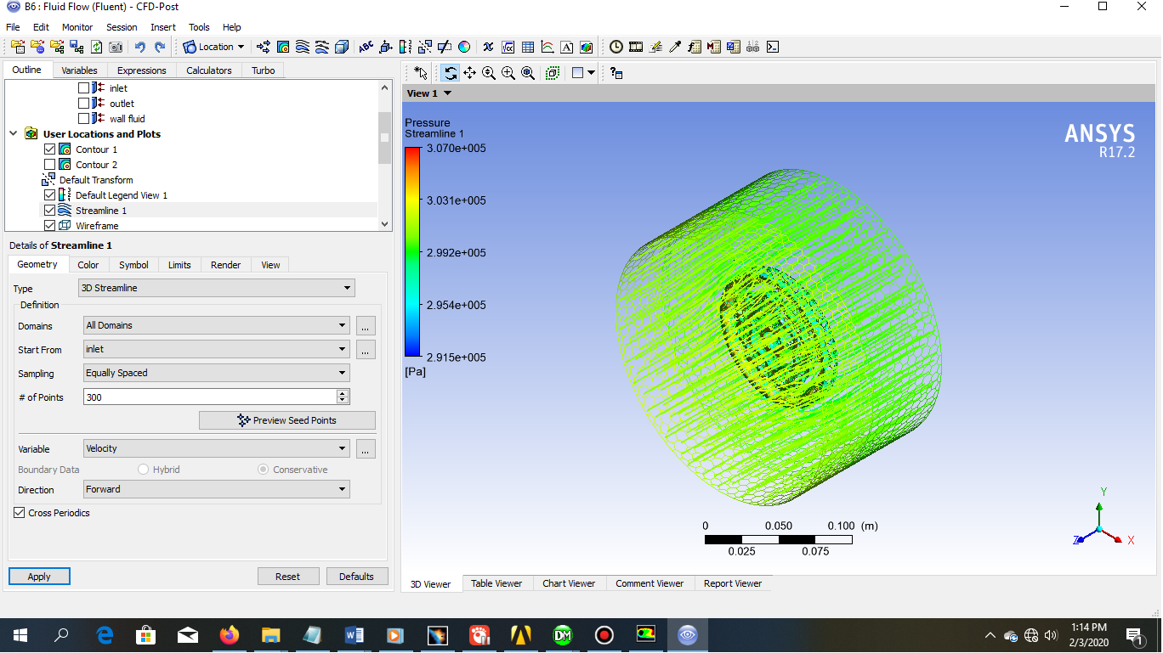The image size is (1163, 653).
Task: Disable the Cross Periodics checkbox
Action: coord(19,512)
